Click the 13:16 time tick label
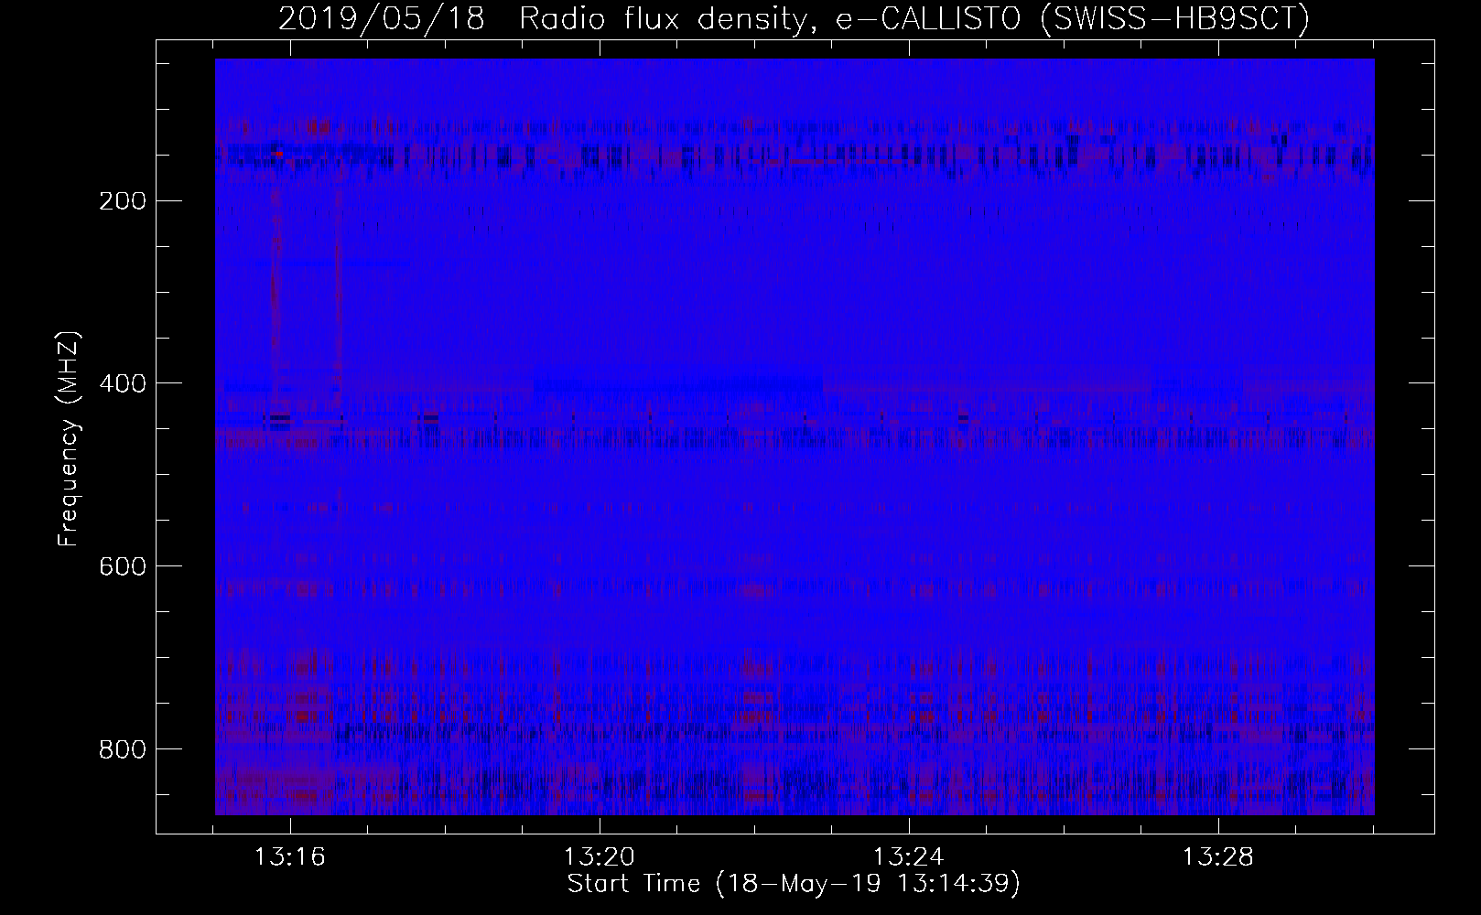This screenshot has width=1481, height=915. [289, 858]
